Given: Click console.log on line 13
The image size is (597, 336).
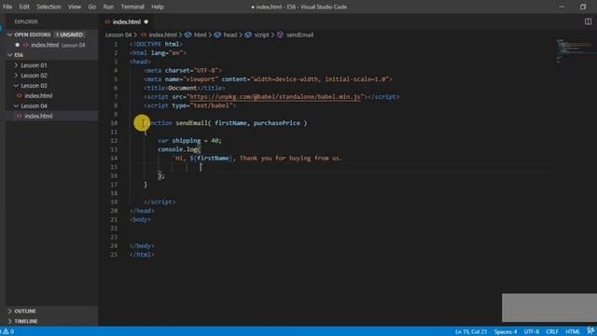Looking at the screenshot, I should click(x=178, y=149).
